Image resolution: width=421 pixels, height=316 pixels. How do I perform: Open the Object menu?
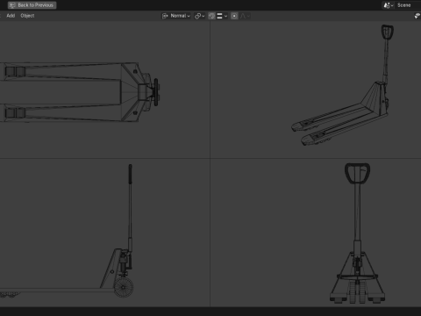[27, 16]
